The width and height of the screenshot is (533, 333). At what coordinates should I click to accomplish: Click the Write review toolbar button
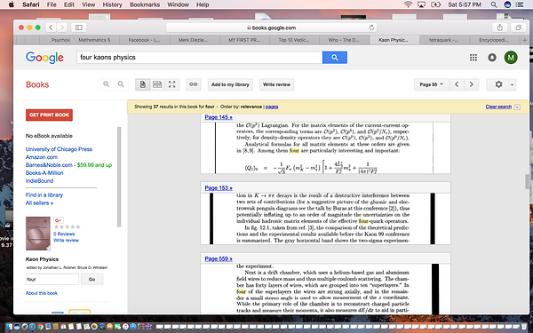[276, 84]
